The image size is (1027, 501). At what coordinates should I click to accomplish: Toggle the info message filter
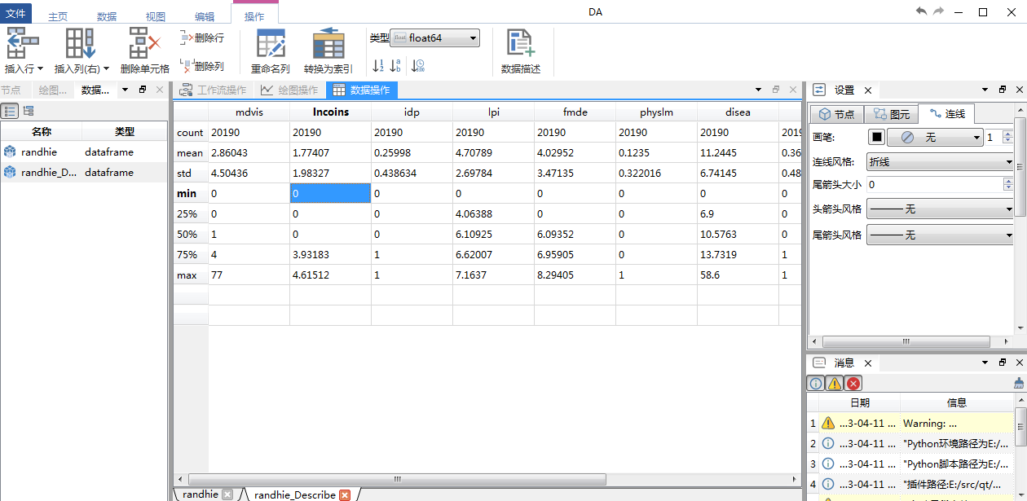pos(816,384)
